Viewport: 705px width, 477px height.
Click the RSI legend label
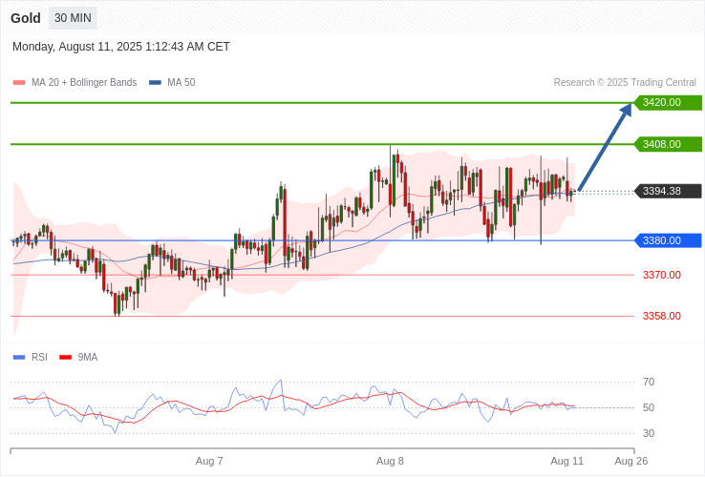[x=39, y=358]
